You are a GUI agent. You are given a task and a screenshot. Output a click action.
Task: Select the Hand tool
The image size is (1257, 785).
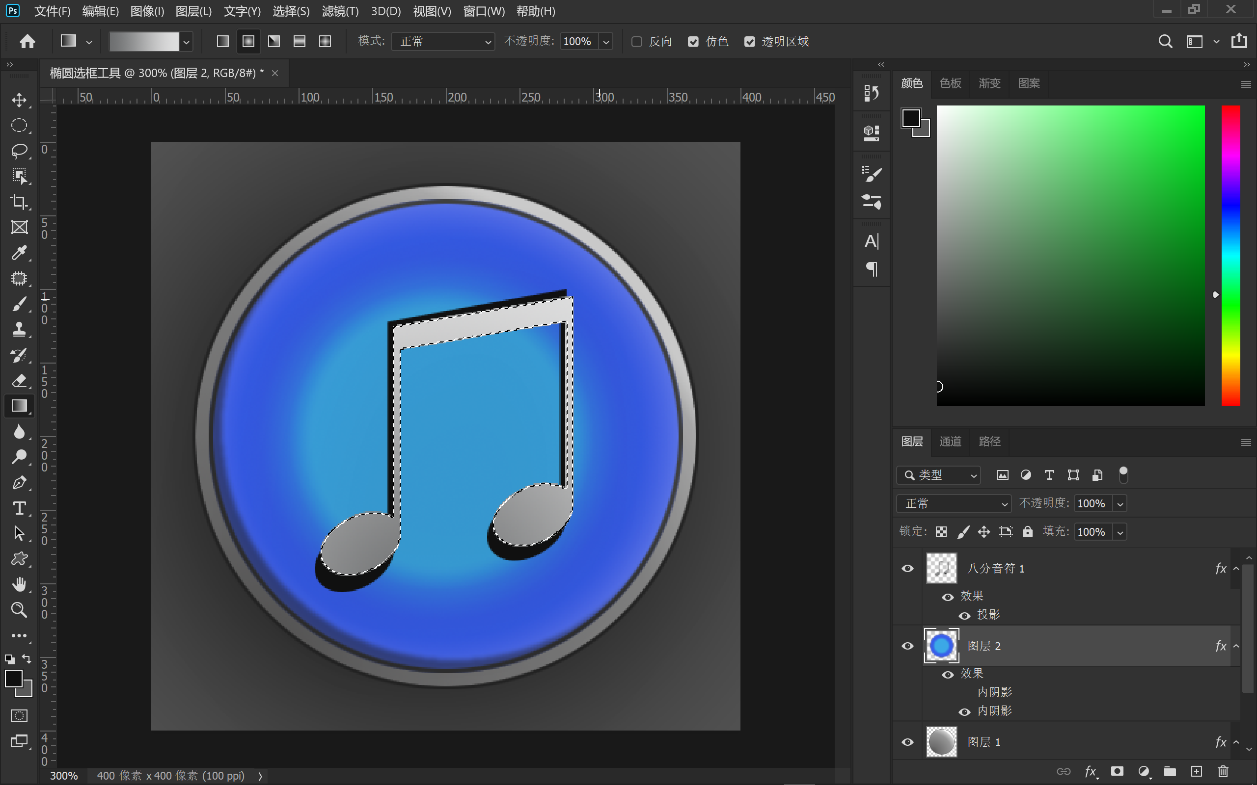pos(19,585)
